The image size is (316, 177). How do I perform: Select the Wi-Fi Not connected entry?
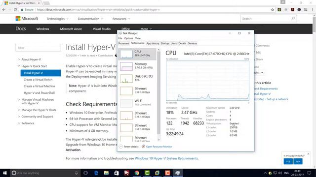click(137, 103)
